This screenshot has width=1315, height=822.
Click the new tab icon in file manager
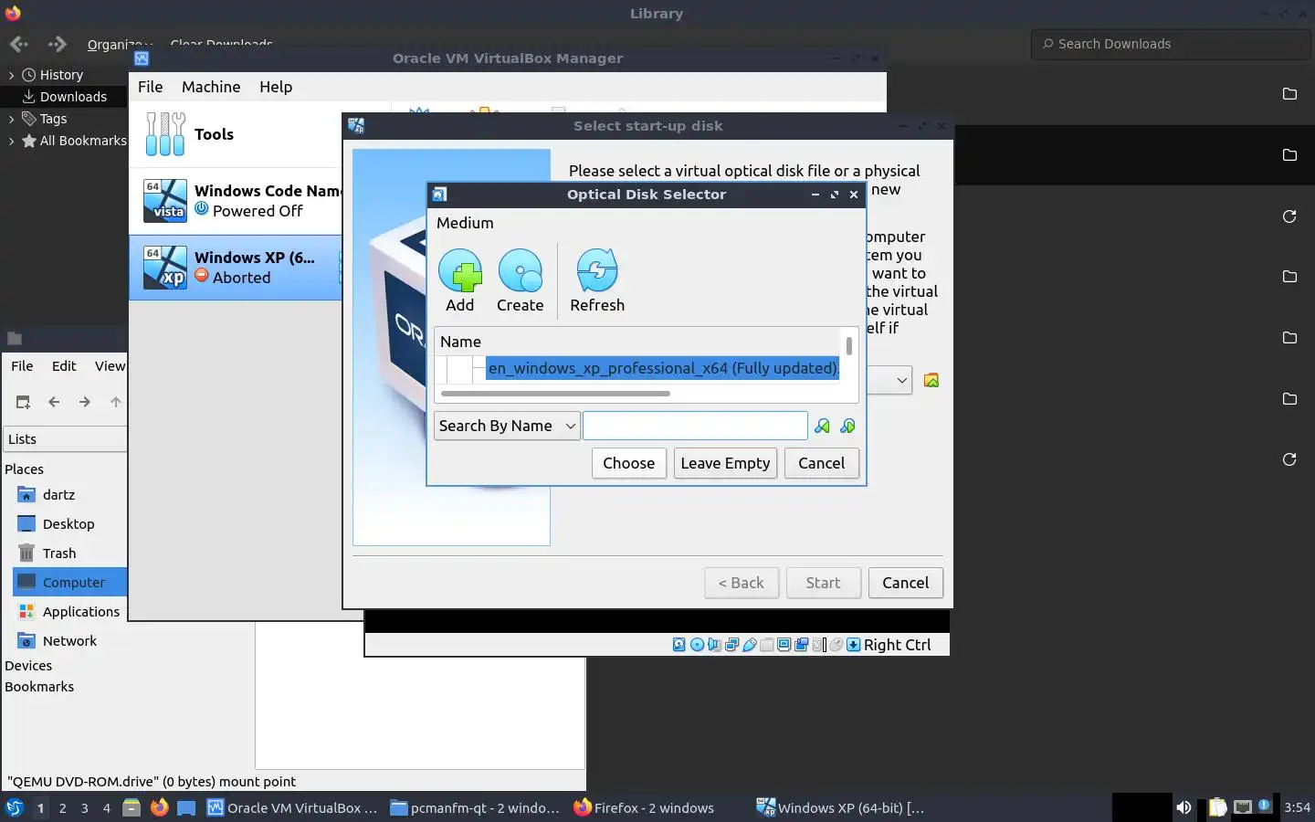pyautogui.click(x=23, y=402)
